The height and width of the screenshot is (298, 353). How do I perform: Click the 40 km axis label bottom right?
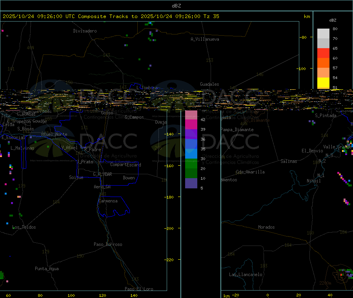(x=330, y=295)
